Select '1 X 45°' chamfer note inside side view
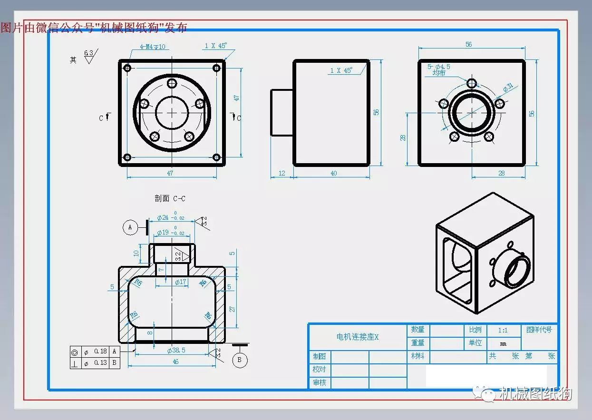This screenshot has width=592, height=420. [x=341, y=70]
